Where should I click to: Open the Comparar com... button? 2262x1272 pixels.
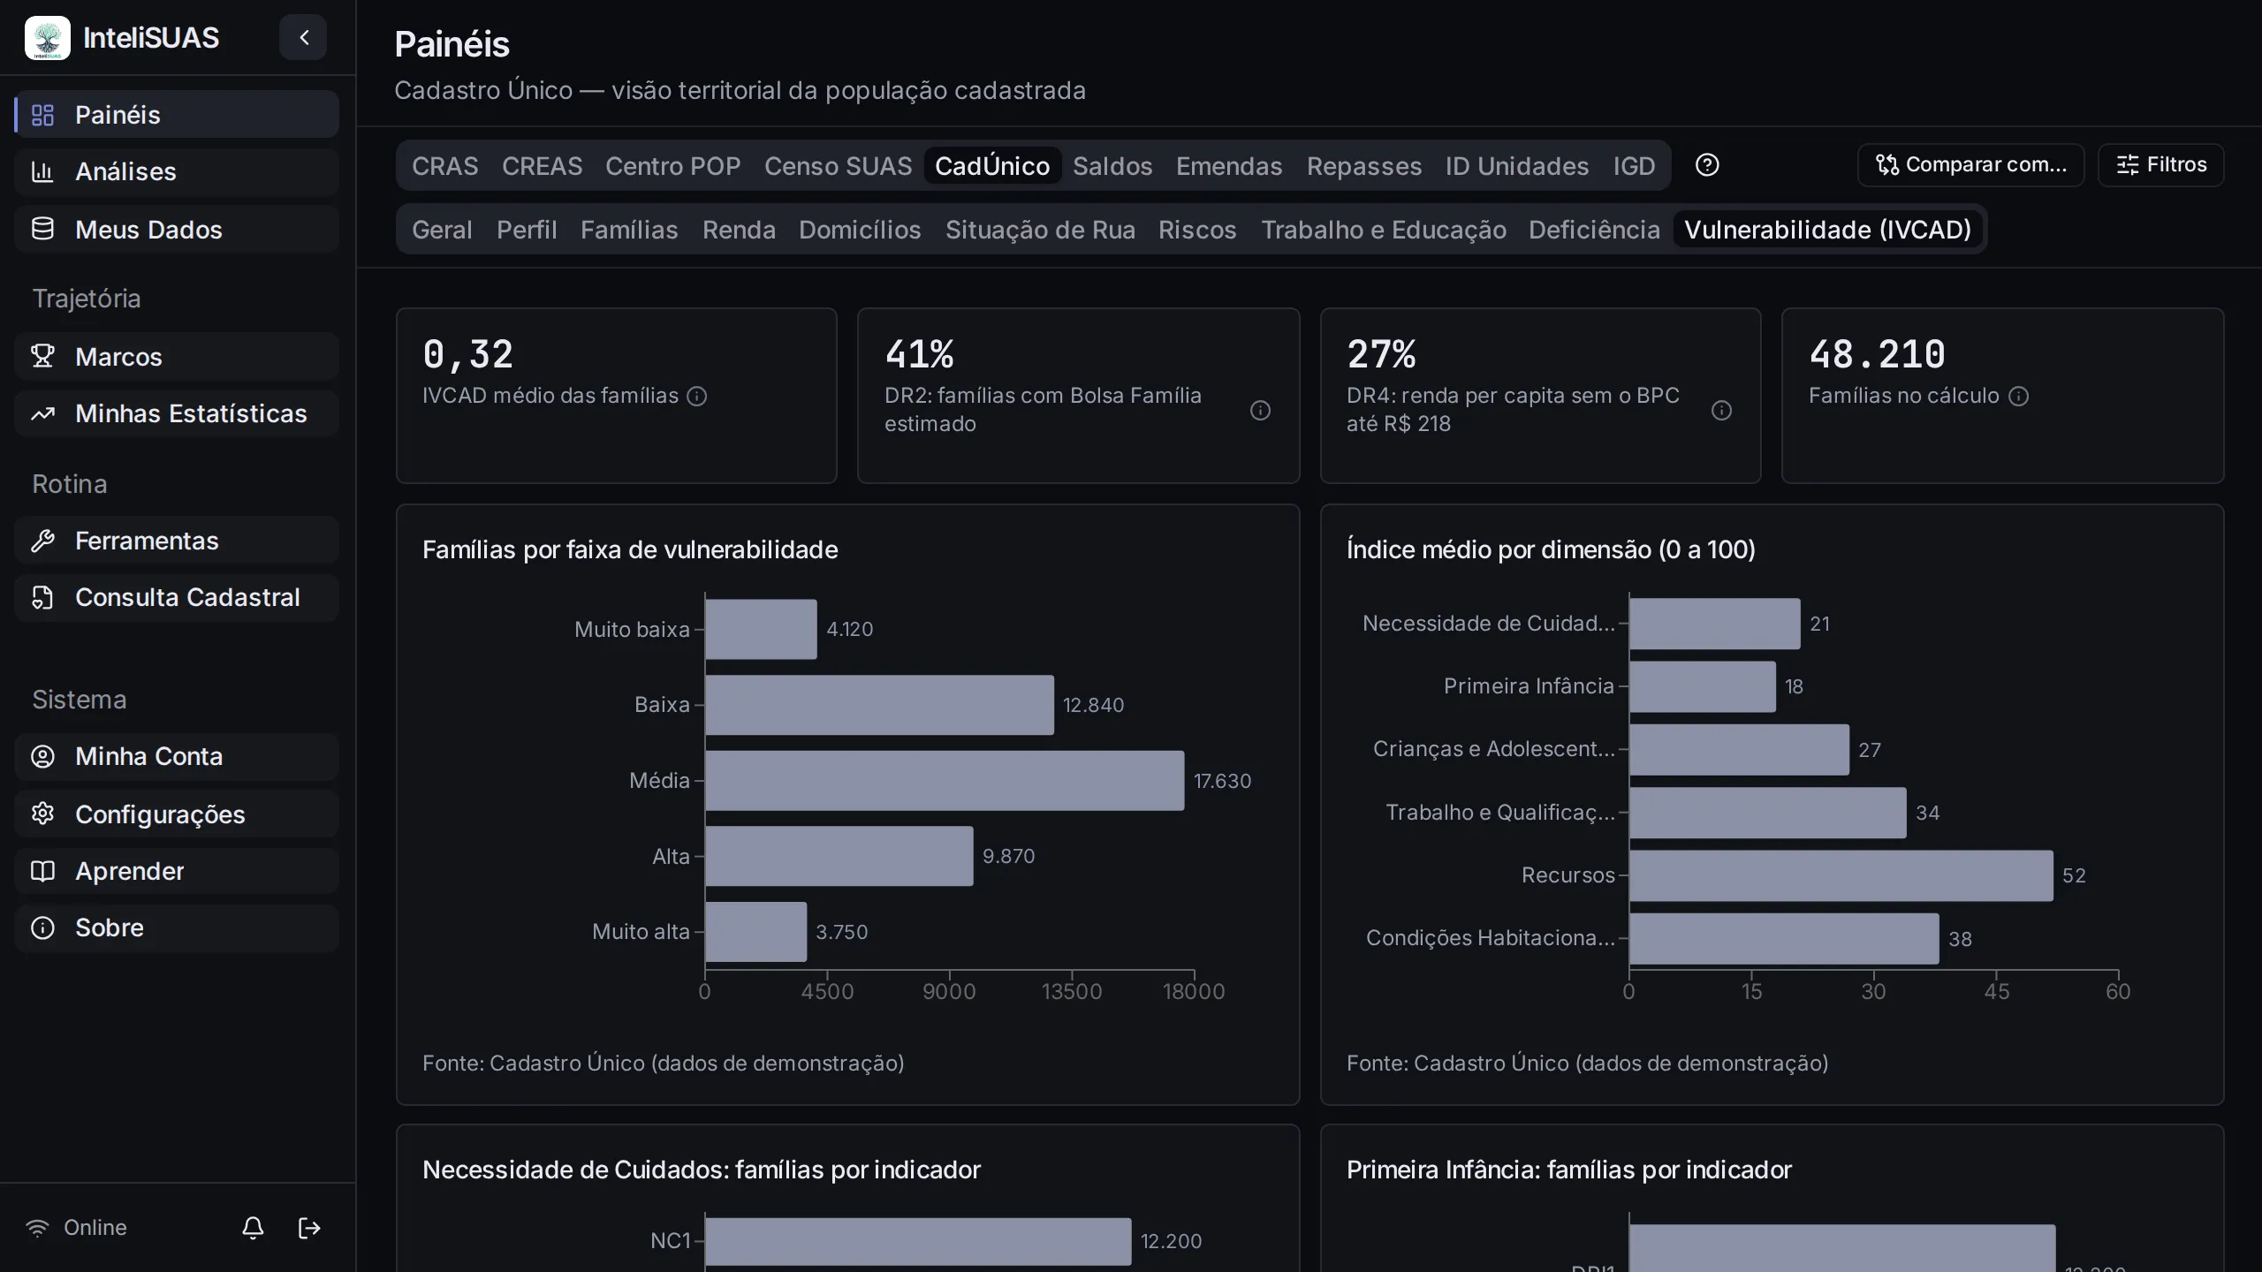pyautogui.click(x=1970, y=165)
